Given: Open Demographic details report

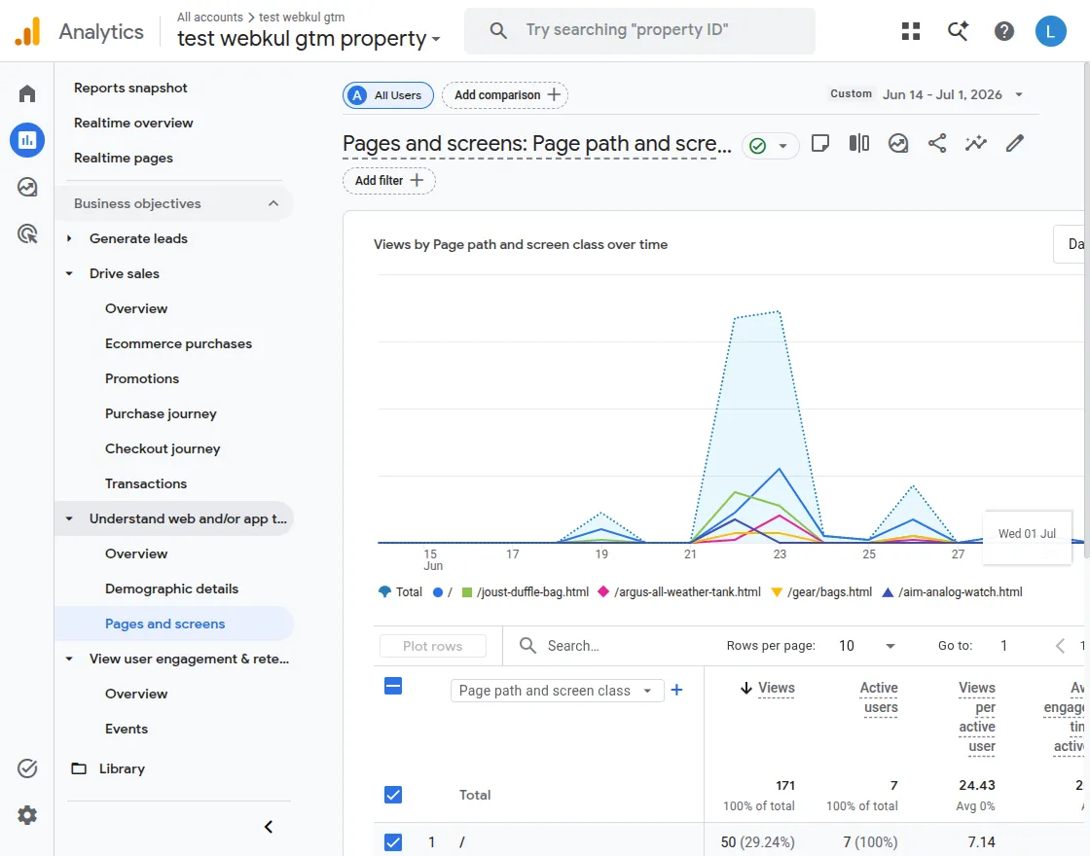Looking at the screenshot, I should click(171, 588).
